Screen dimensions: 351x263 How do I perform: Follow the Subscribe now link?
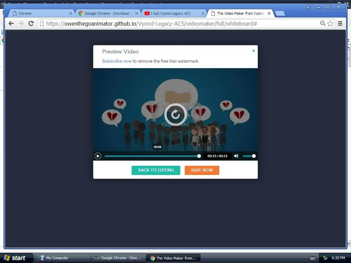117,61
